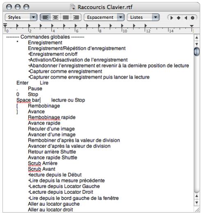Click the 'Enregistrement' line next to the asterisk
The height and width of the screenshot is (213, 201).
pyautogui.click(x=45, y=43)
